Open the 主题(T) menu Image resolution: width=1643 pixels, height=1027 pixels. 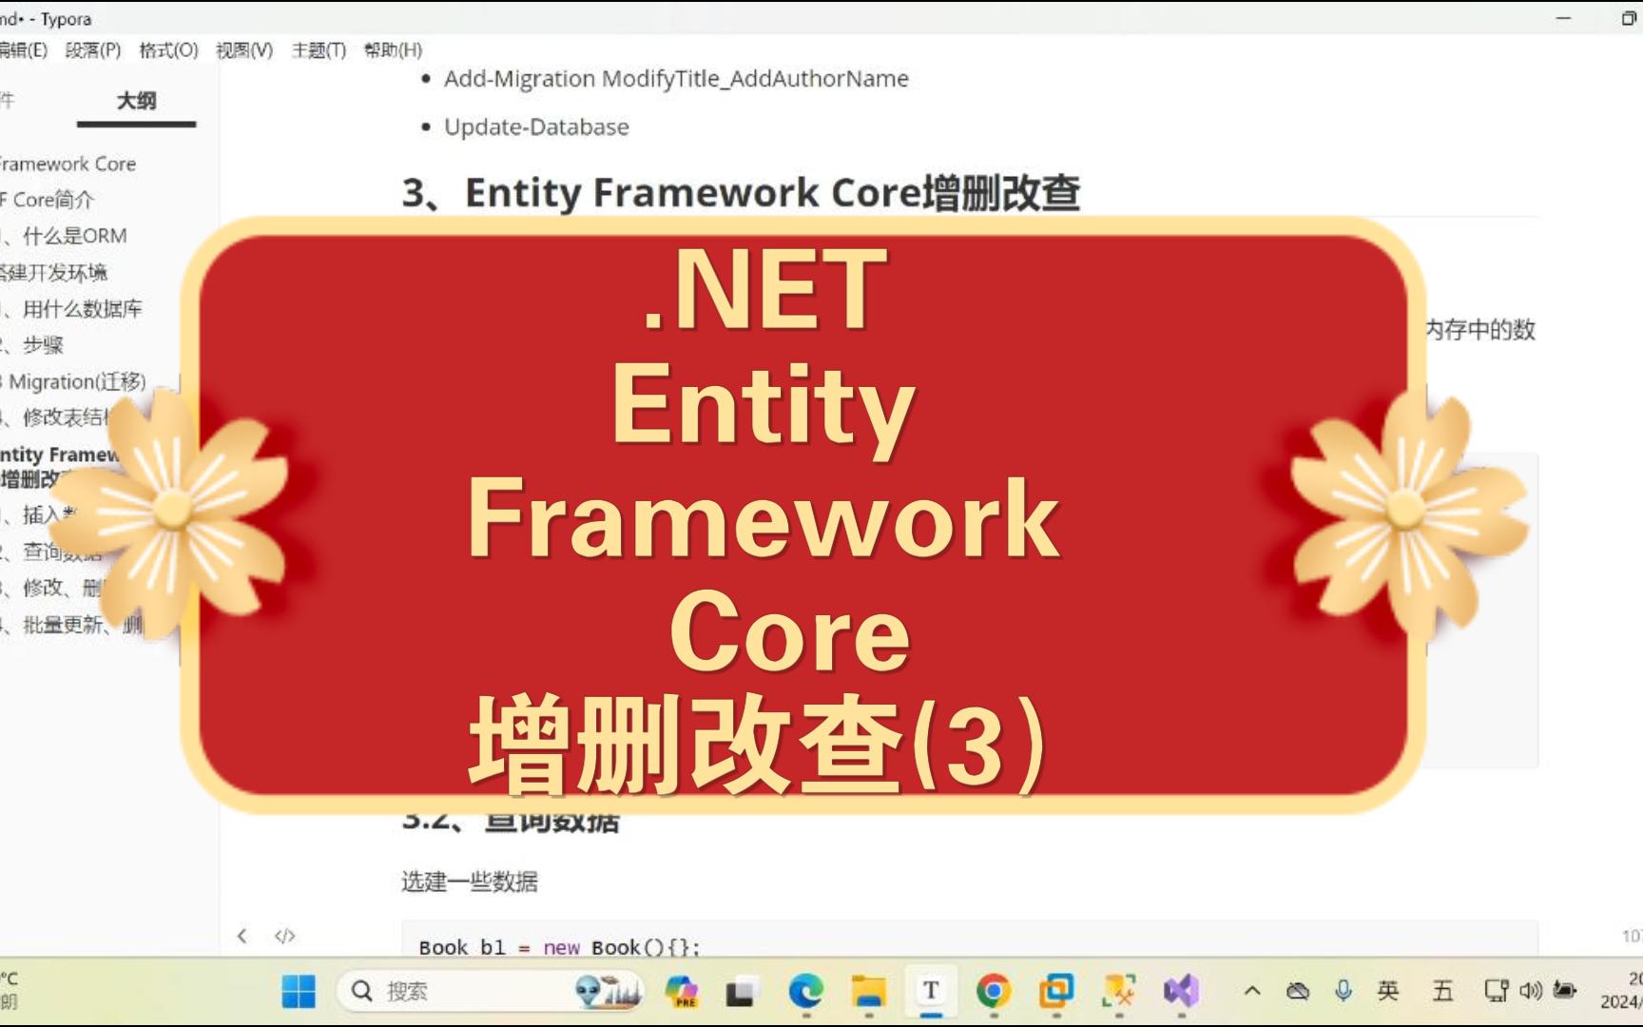(x=319, y=49)
